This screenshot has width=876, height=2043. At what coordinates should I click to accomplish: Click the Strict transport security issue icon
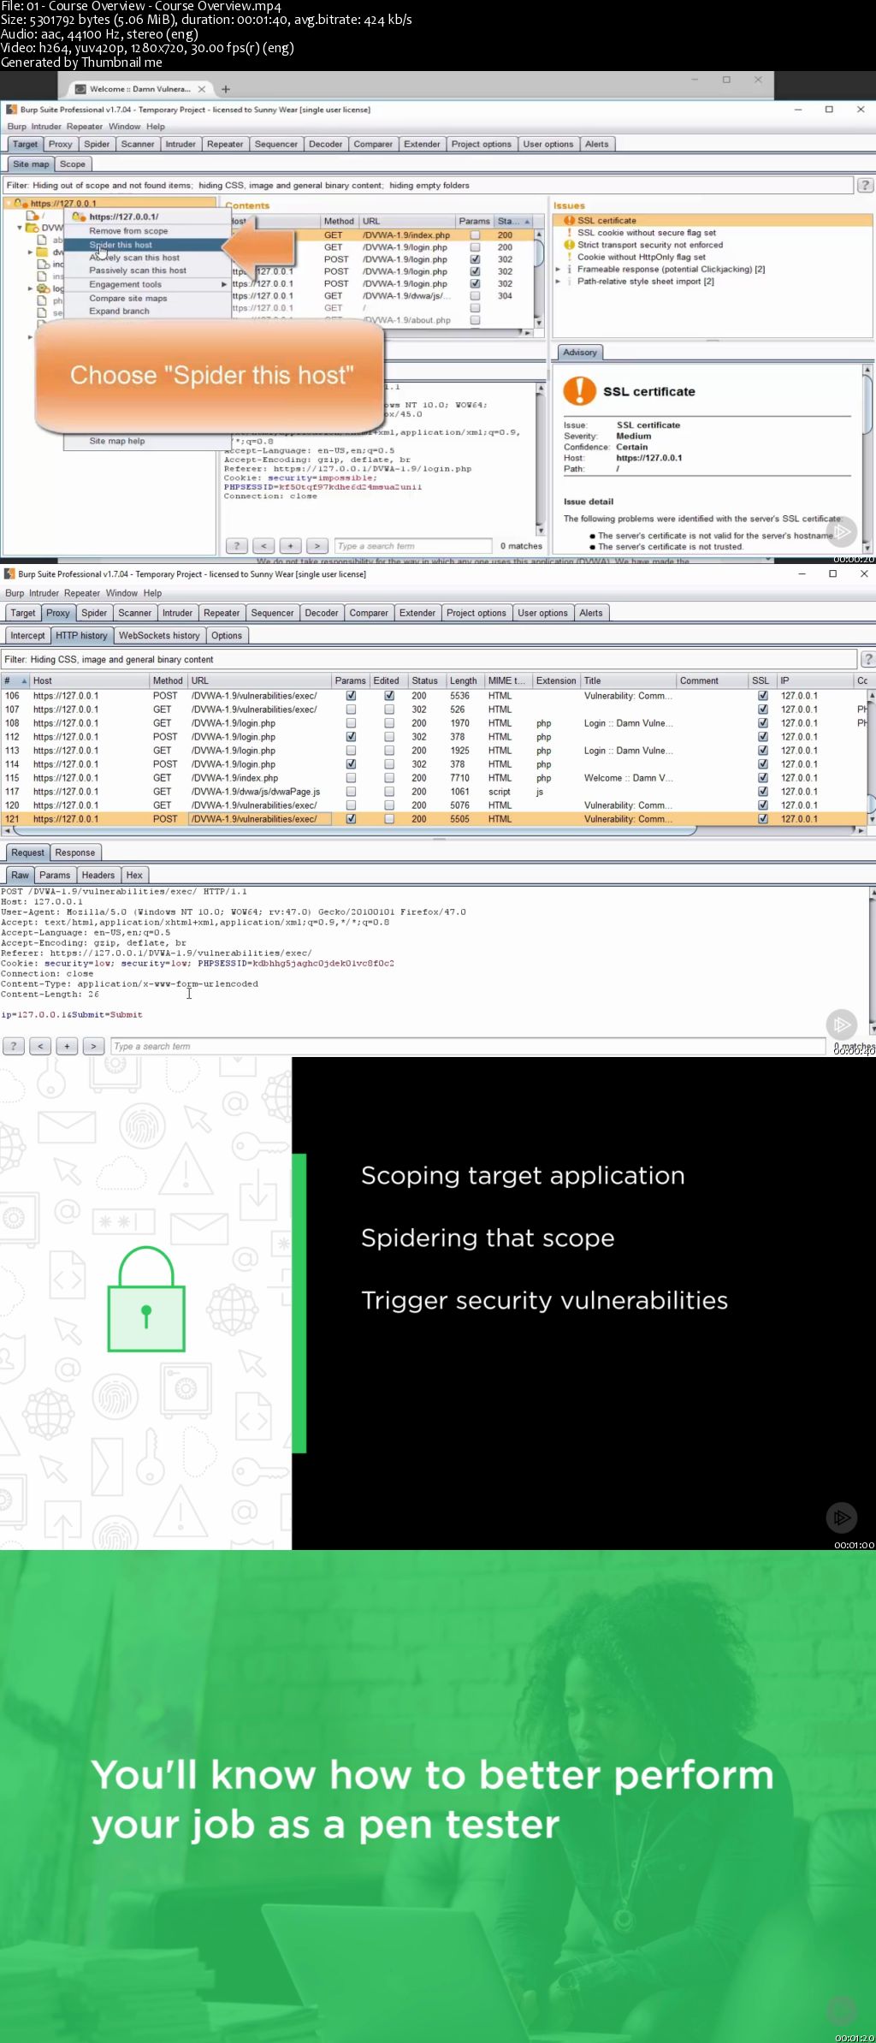tap(569, 245)
